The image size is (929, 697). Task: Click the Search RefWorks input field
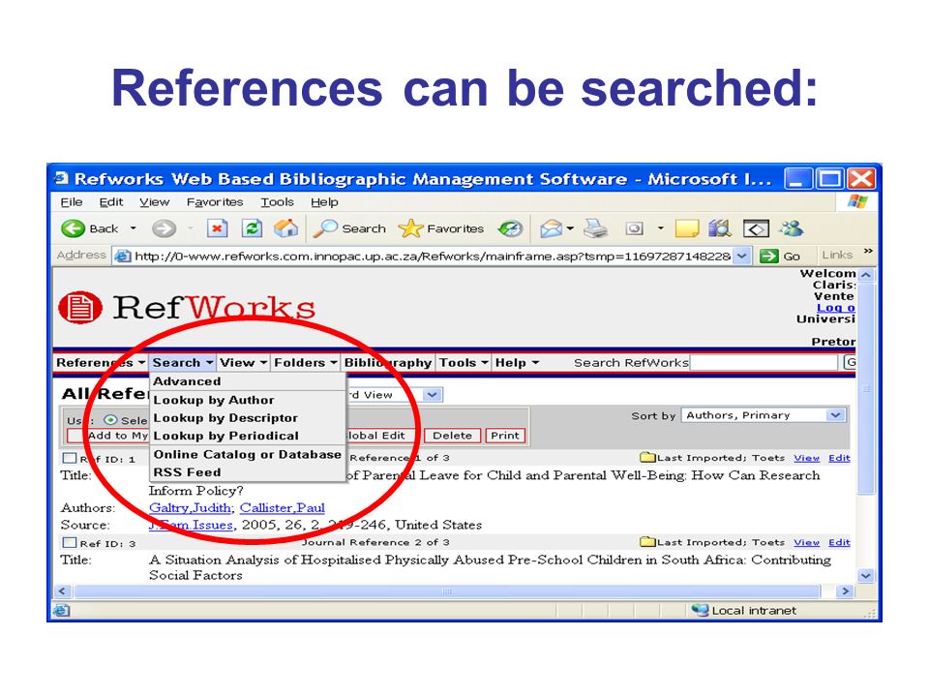(764, 362)
